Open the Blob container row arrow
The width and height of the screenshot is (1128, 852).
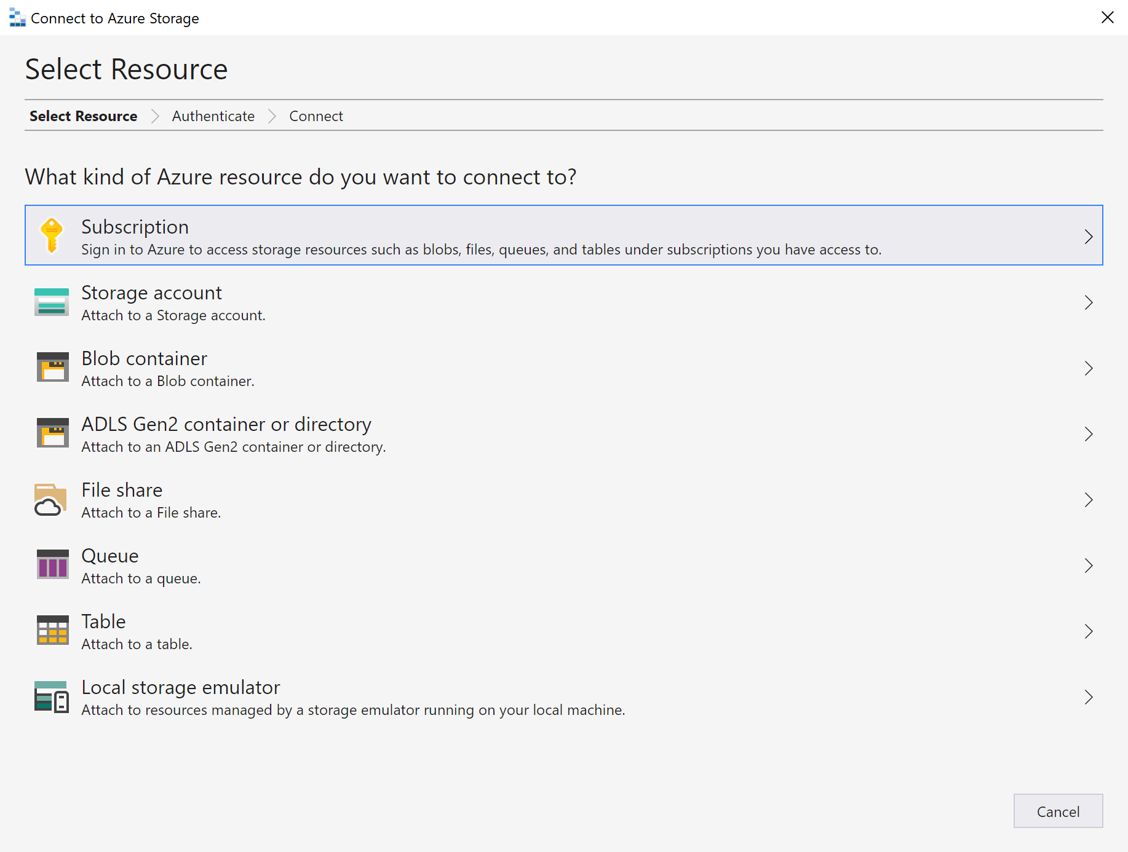(1089, 368)
